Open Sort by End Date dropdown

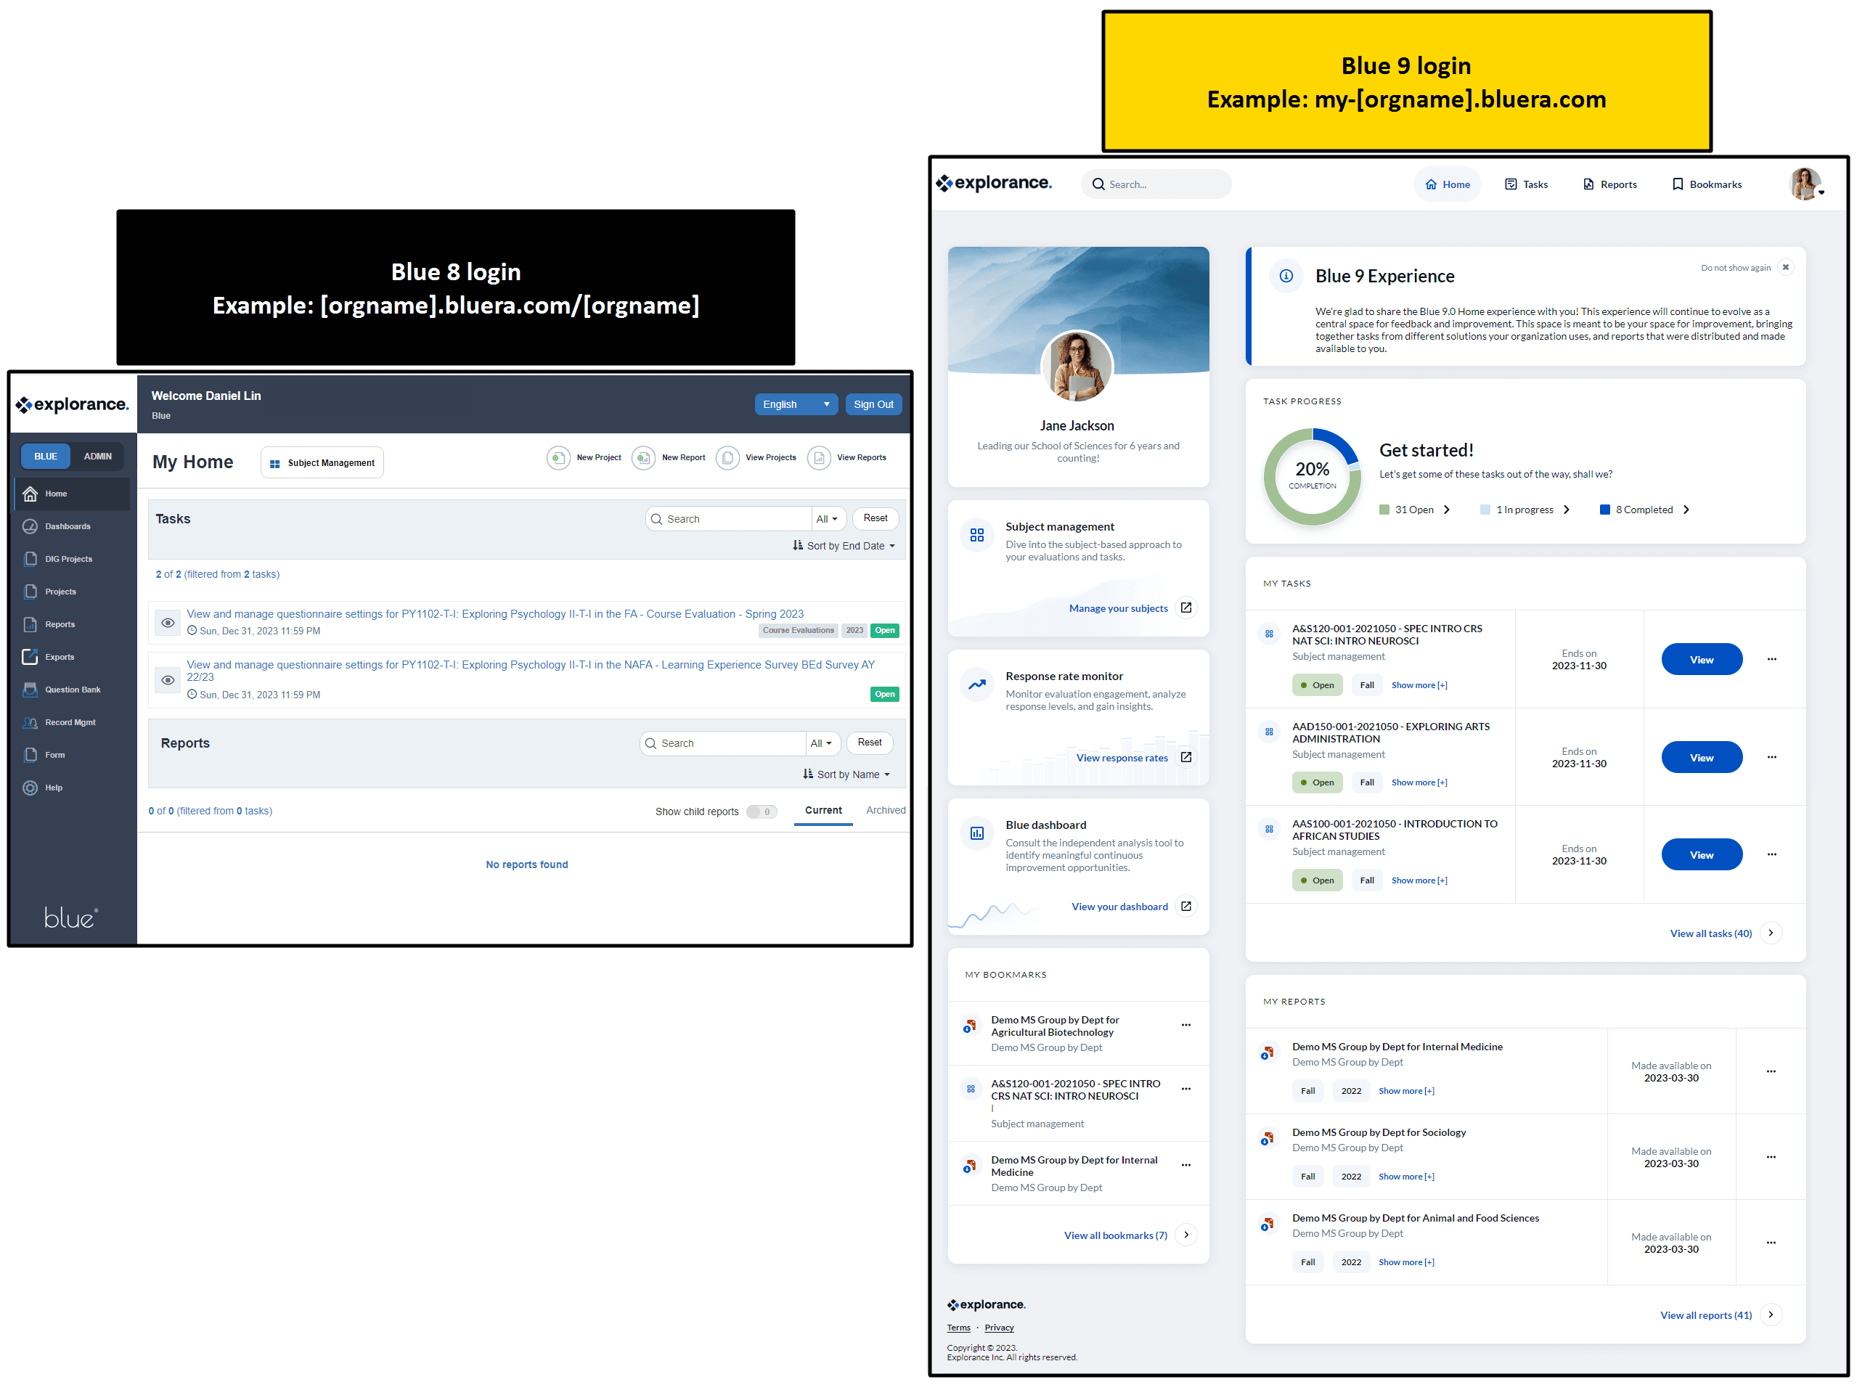[844, 547]
